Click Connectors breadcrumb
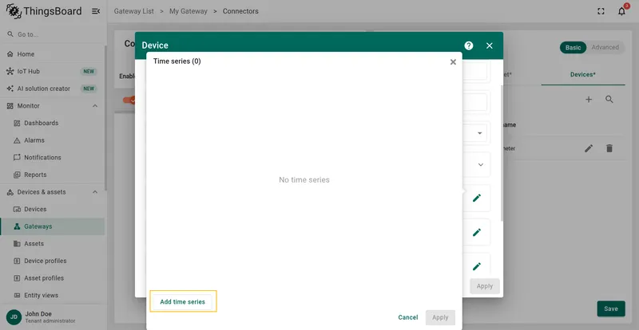The height and width of the screenshot is (330, 639). (240, 11)
